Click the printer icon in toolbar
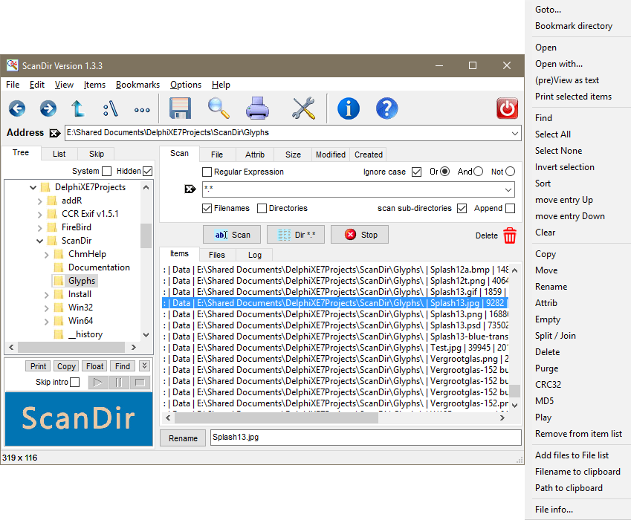Screen dimensions: 631x520 pos(258,108)
